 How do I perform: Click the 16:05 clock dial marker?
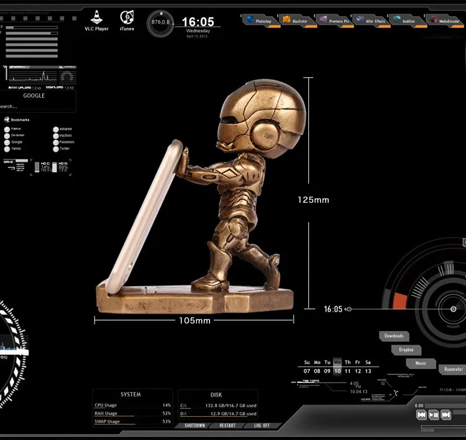click(349, 309)
